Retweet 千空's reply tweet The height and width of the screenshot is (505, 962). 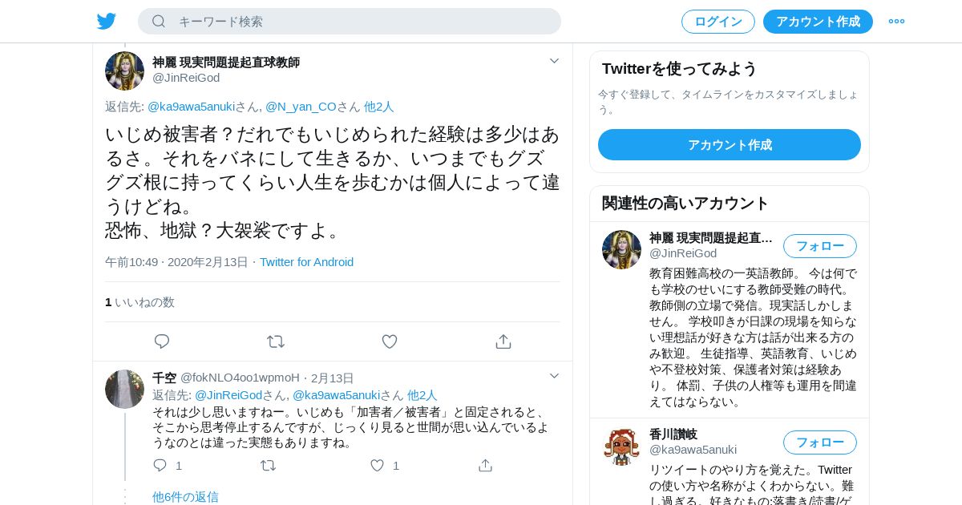click(269, 465)
